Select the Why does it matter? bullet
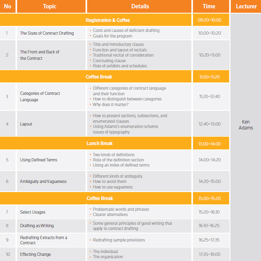261x261 pixels. click(x=111, y=104)
